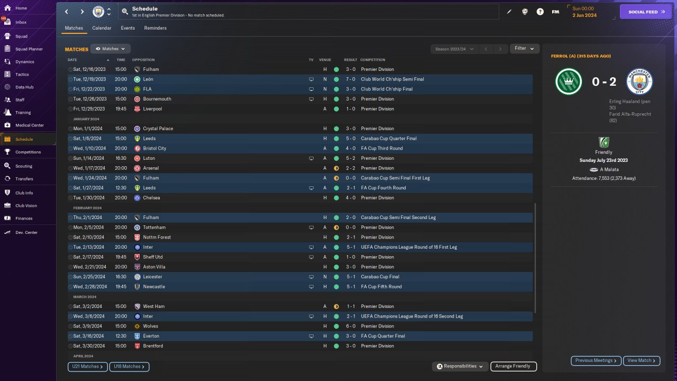The height and width of the screenshot is (381, 677).
Task: Open the Inbox from the sidebar
Action: tap(28, 22)
